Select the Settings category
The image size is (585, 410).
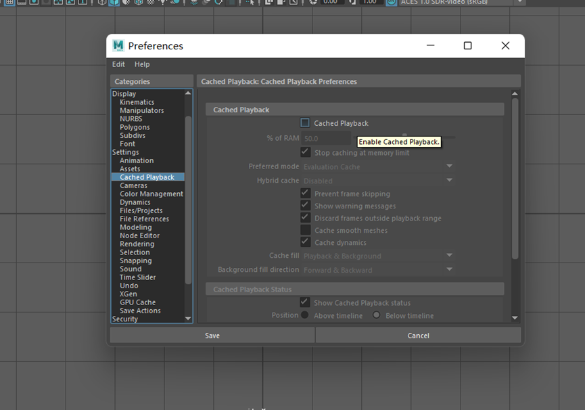125,152
